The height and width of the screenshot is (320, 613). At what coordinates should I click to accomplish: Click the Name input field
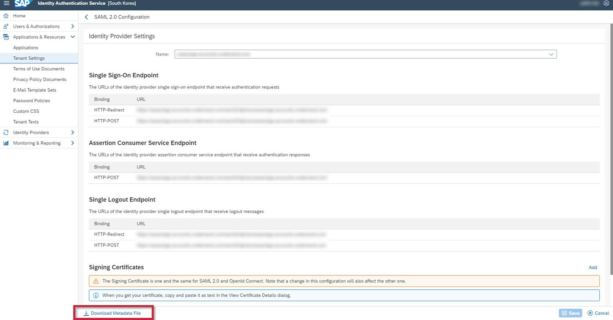366,54
